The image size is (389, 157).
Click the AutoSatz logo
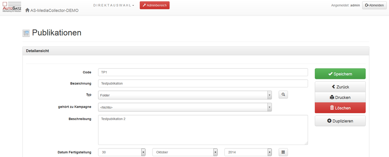tap(12, 7)
